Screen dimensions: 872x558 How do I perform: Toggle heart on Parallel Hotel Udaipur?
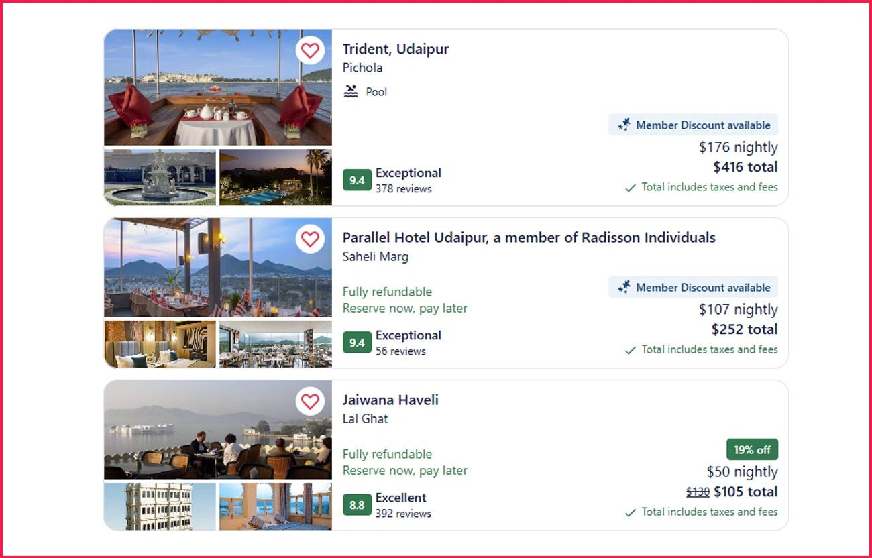click(310, 239)
